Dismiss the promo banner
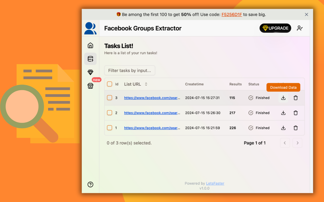 307,15
